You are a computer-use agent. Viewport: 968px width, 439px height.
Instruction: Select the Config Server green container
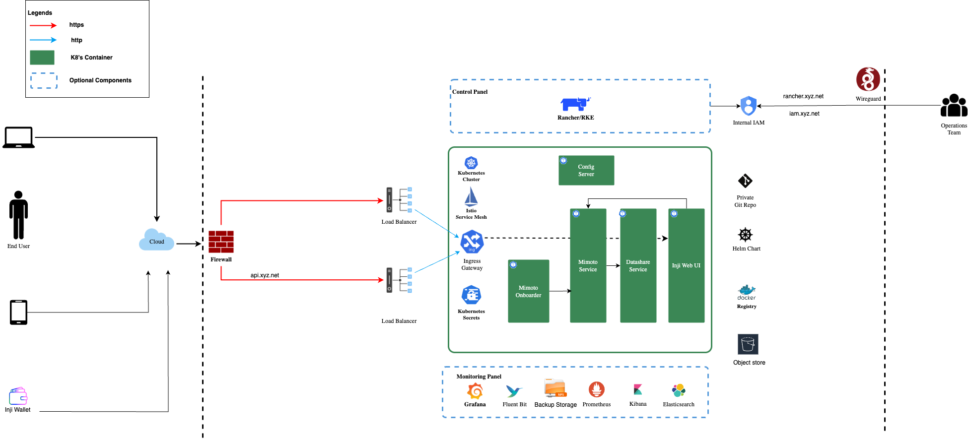pos(586,171)
